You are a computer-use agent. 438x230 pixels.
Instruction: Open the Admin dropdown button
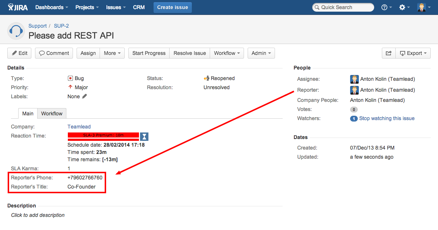[261, 53]
